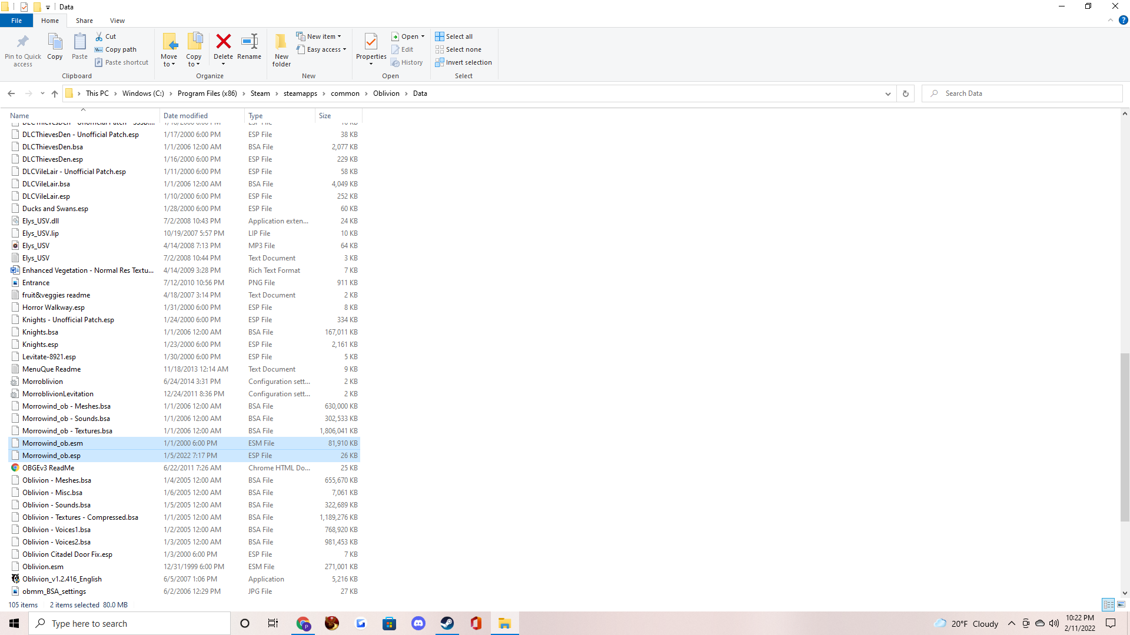This screenshot has height=635, width=1130.
Task: Show address bar history dropdown
Action: coord(888,93)
